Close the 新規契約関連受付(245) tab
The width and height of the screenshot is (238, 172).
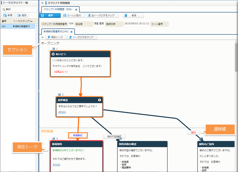click(71, 32)
